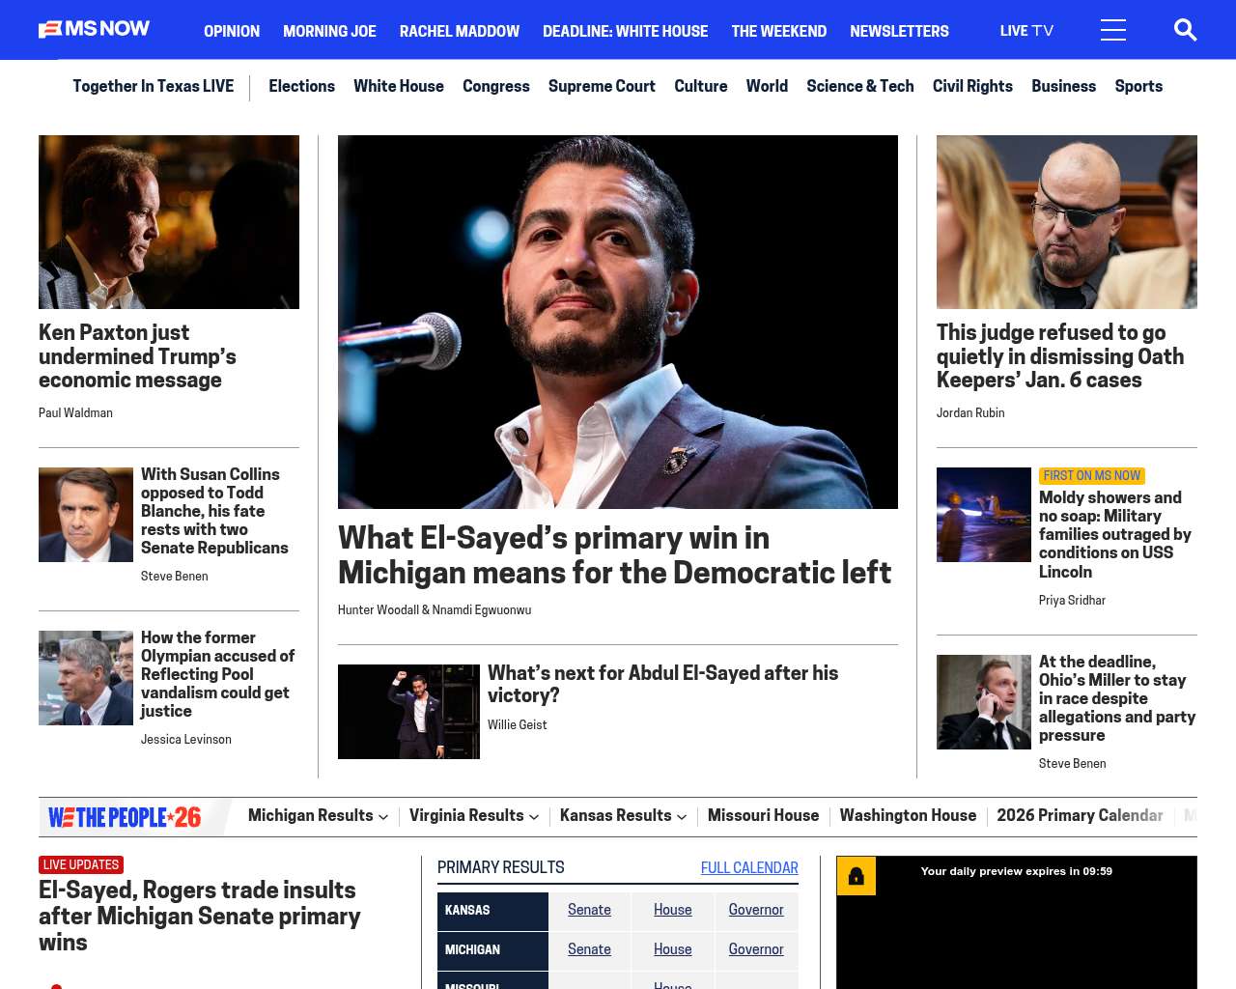Open Missouri House results link

(763, 816)
